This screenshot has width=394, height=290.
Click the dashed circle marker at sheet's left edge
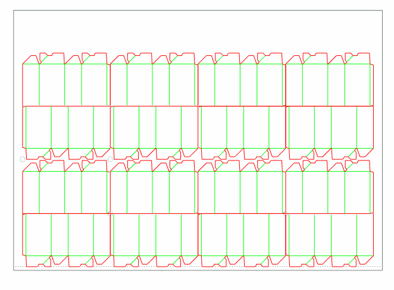(x=23, y=159)
